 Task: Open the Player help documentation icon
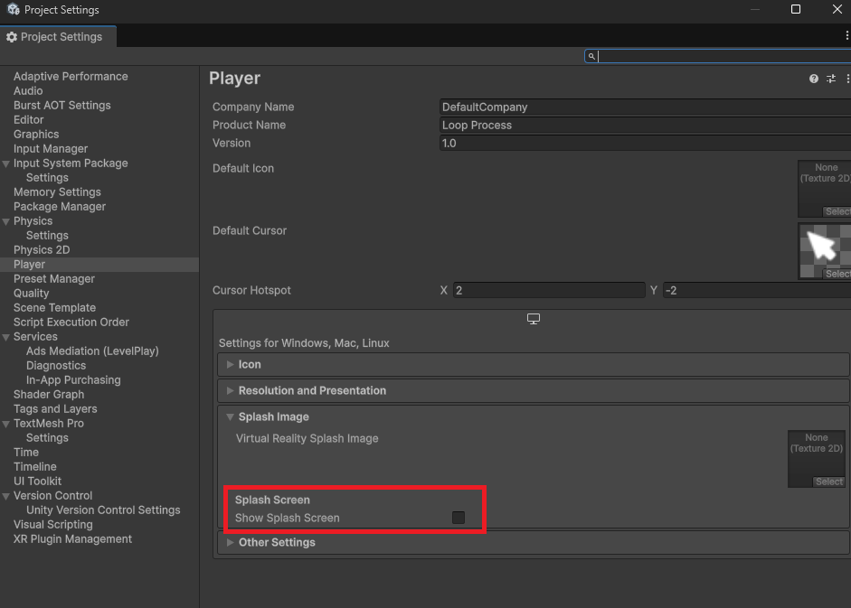pyautogui.click(x=814, y=79)
